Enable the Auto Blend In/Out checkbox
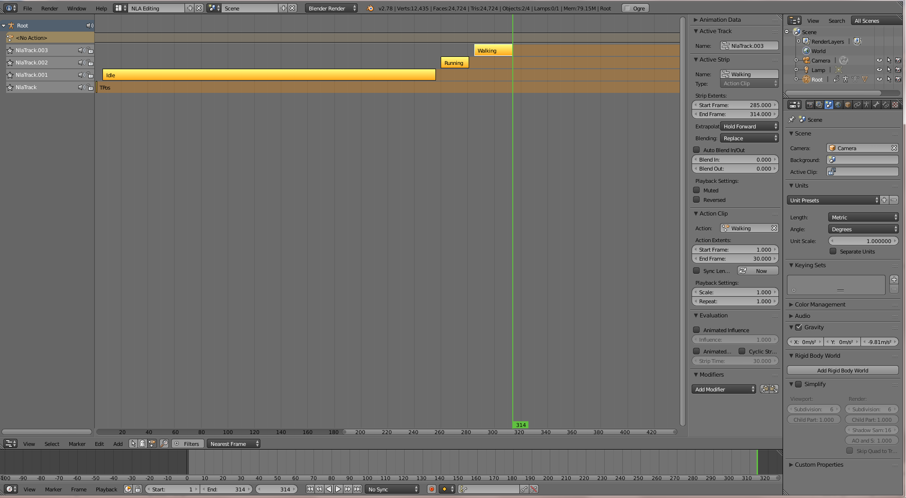Image resolution: width=906 pixels, height=498 pixels. click(x=696, y=150)
